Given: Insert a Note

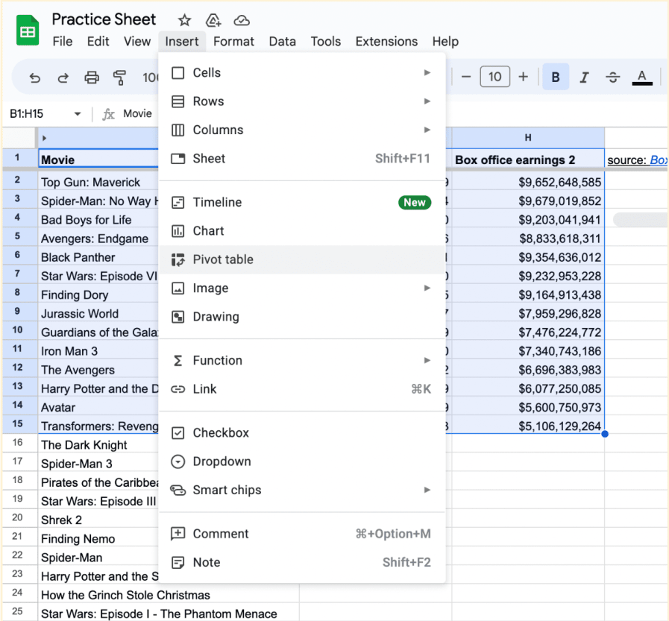Looking at the screenshot, I should click(302, 562).
